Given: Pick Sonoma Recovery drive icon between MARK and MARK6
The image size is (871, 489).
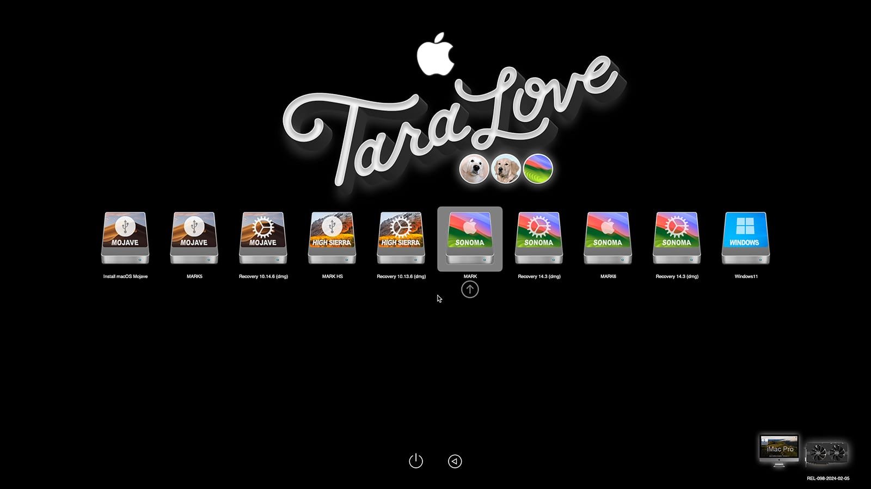Looking at the screenshot, I should coord(539,238).
